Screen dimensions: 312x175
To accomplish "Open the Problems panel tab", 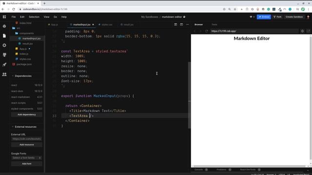I will [221, 170].
